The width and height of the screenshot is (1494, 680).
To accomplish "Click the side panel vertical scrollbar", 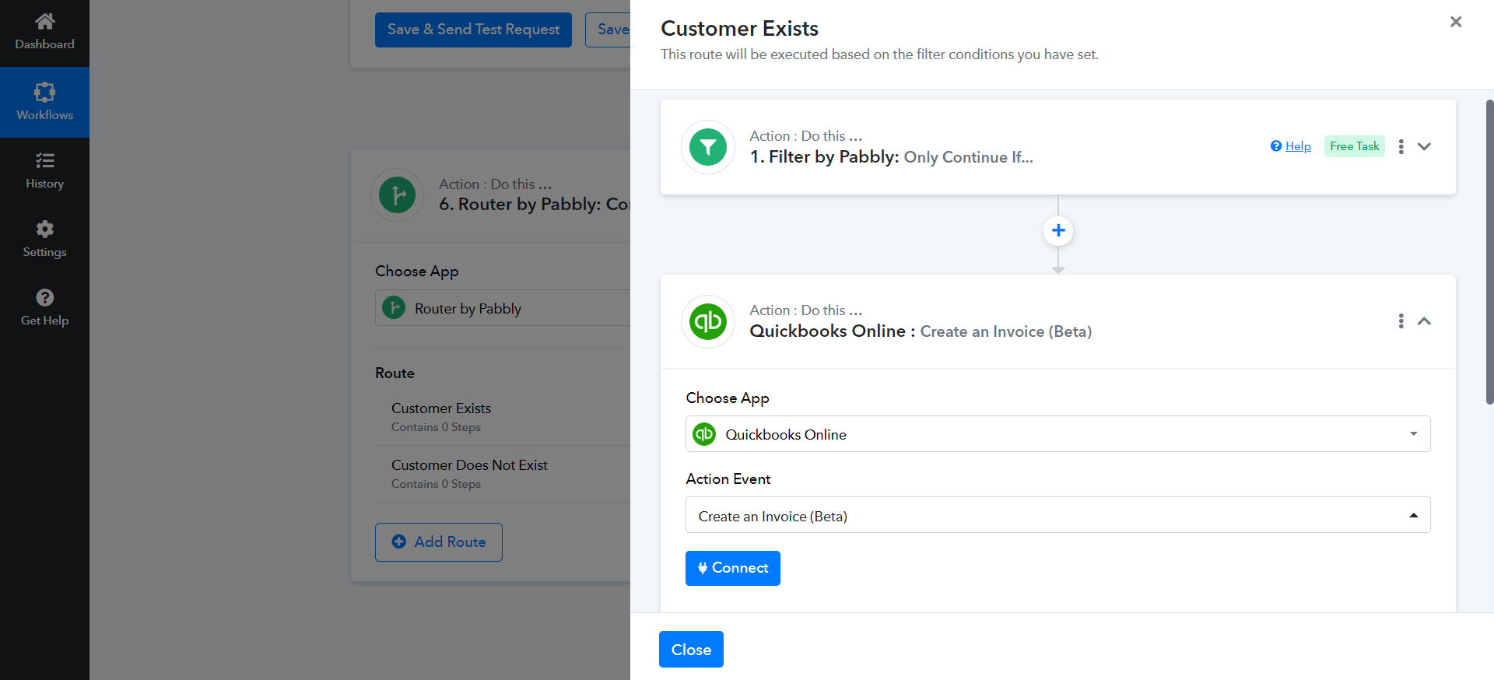I will [1489, 252].
